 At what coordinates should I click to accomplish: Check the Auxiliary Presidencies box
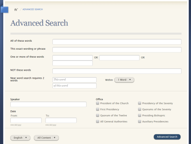[139, 121]
